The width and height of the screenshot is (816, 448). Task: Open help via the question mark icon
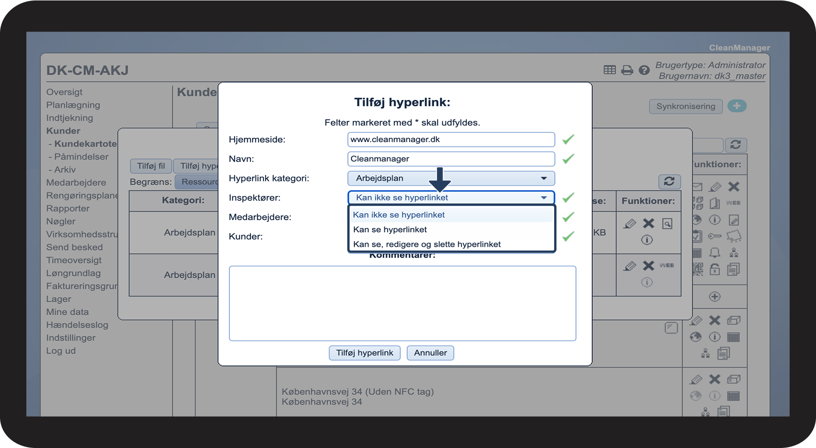tap(644, 70)
